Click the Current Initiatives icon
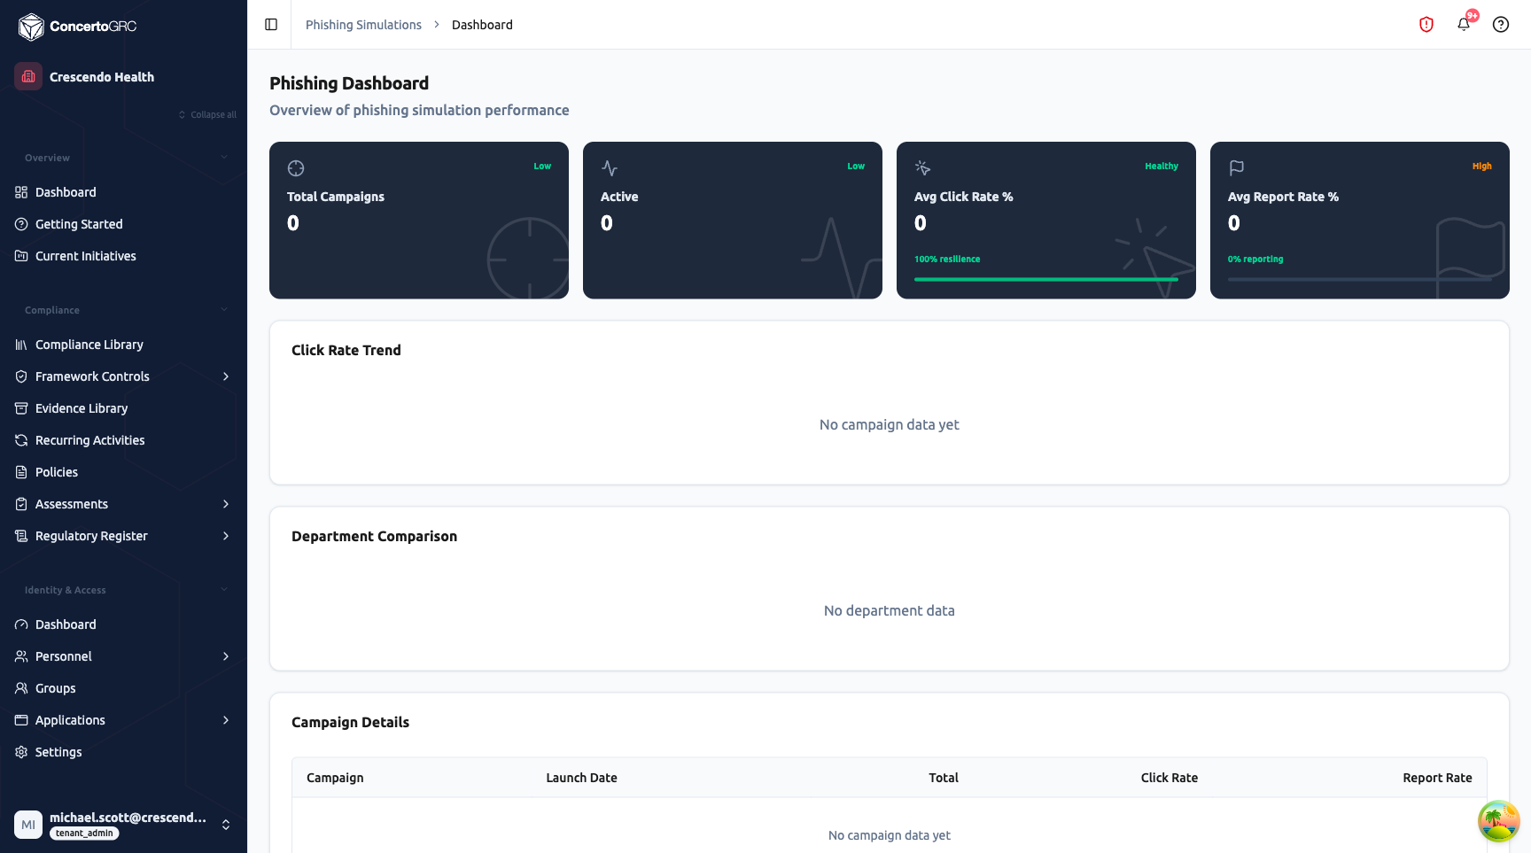 [21, 256]
